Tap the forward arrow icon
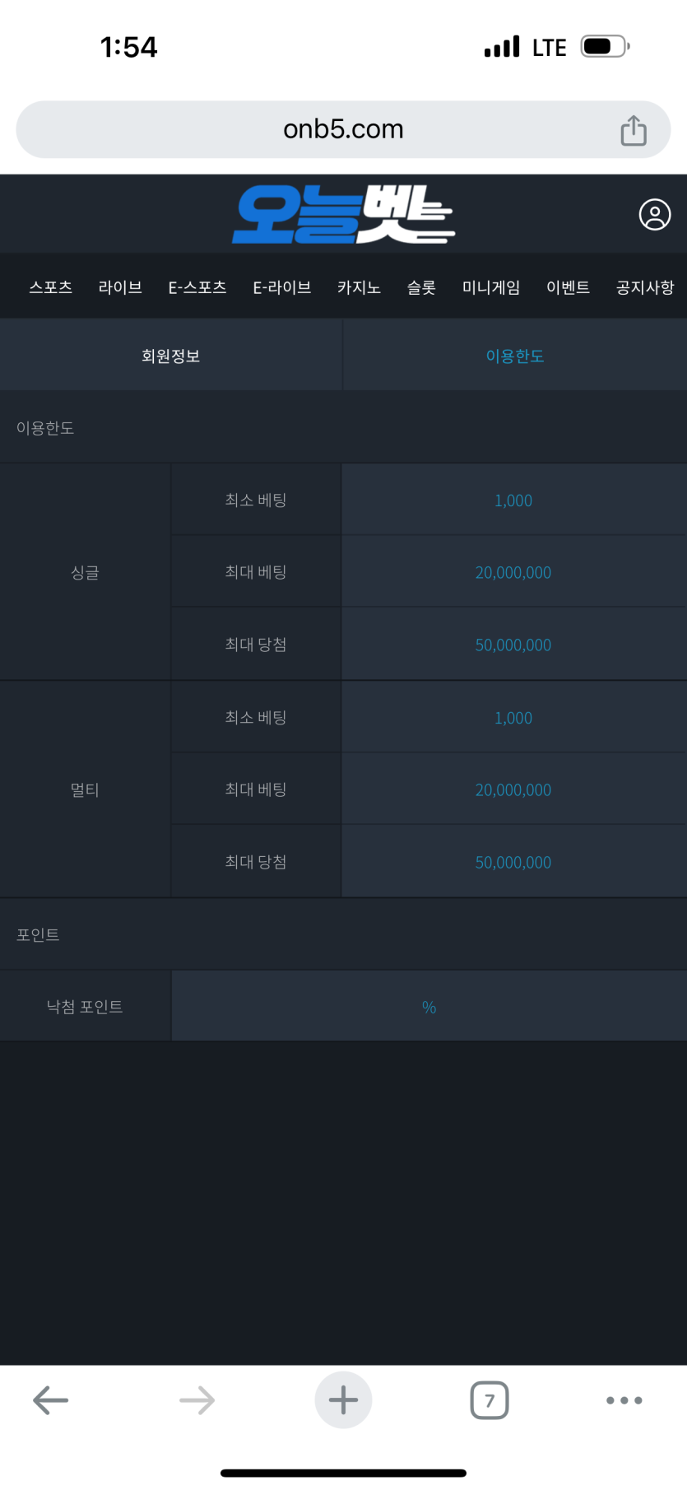Viewport: 687px width, 1490px height. pyautogui.click(x=197, y=1400)
